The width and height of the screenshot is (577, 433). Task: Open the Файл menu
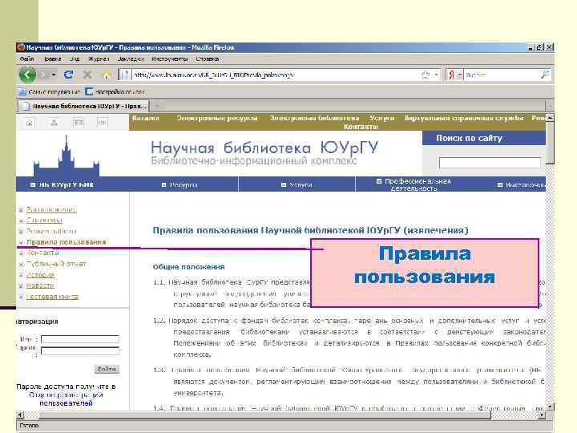tap(27, 59)
